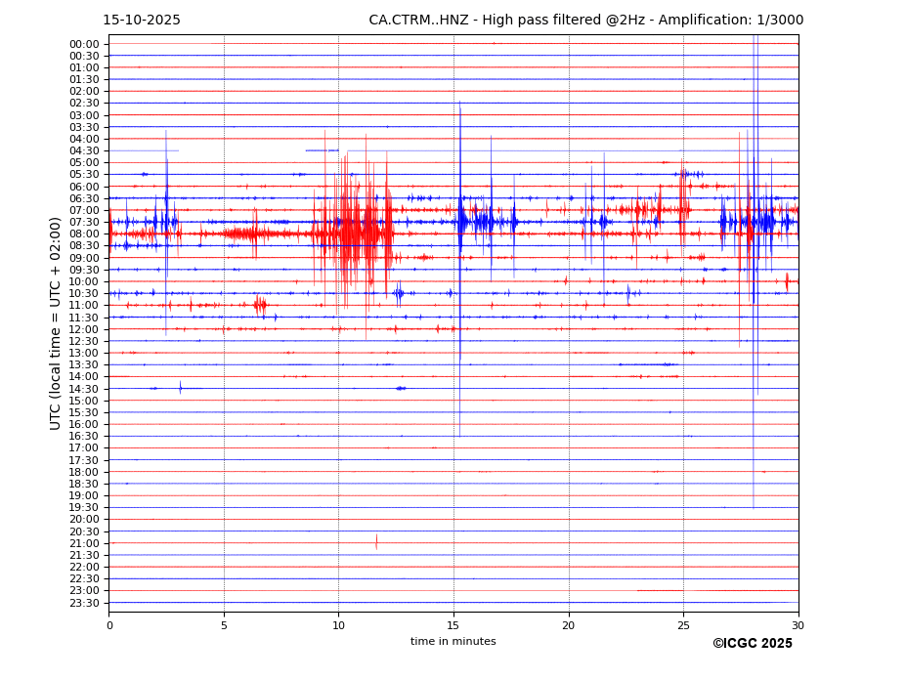Click the small red spike on 21:00 trace
Viewport: 906px width, 680px height.
pos(376,542)
